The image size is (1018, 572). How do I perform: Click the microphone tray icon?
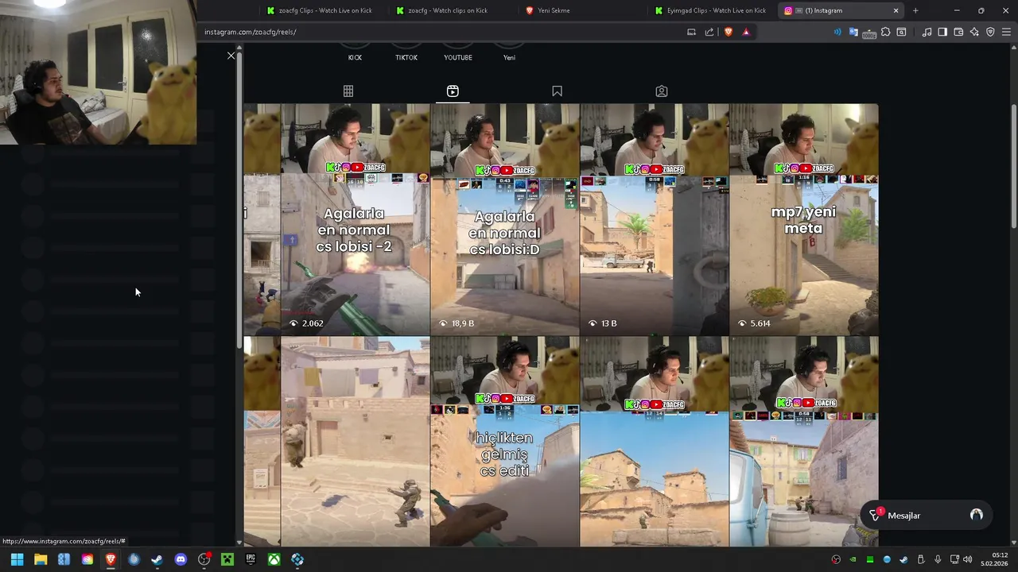click(x=938, y=559)
